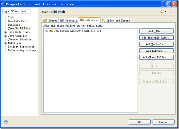
Task: Confirm with the OK button
Action: click(140, 122)
